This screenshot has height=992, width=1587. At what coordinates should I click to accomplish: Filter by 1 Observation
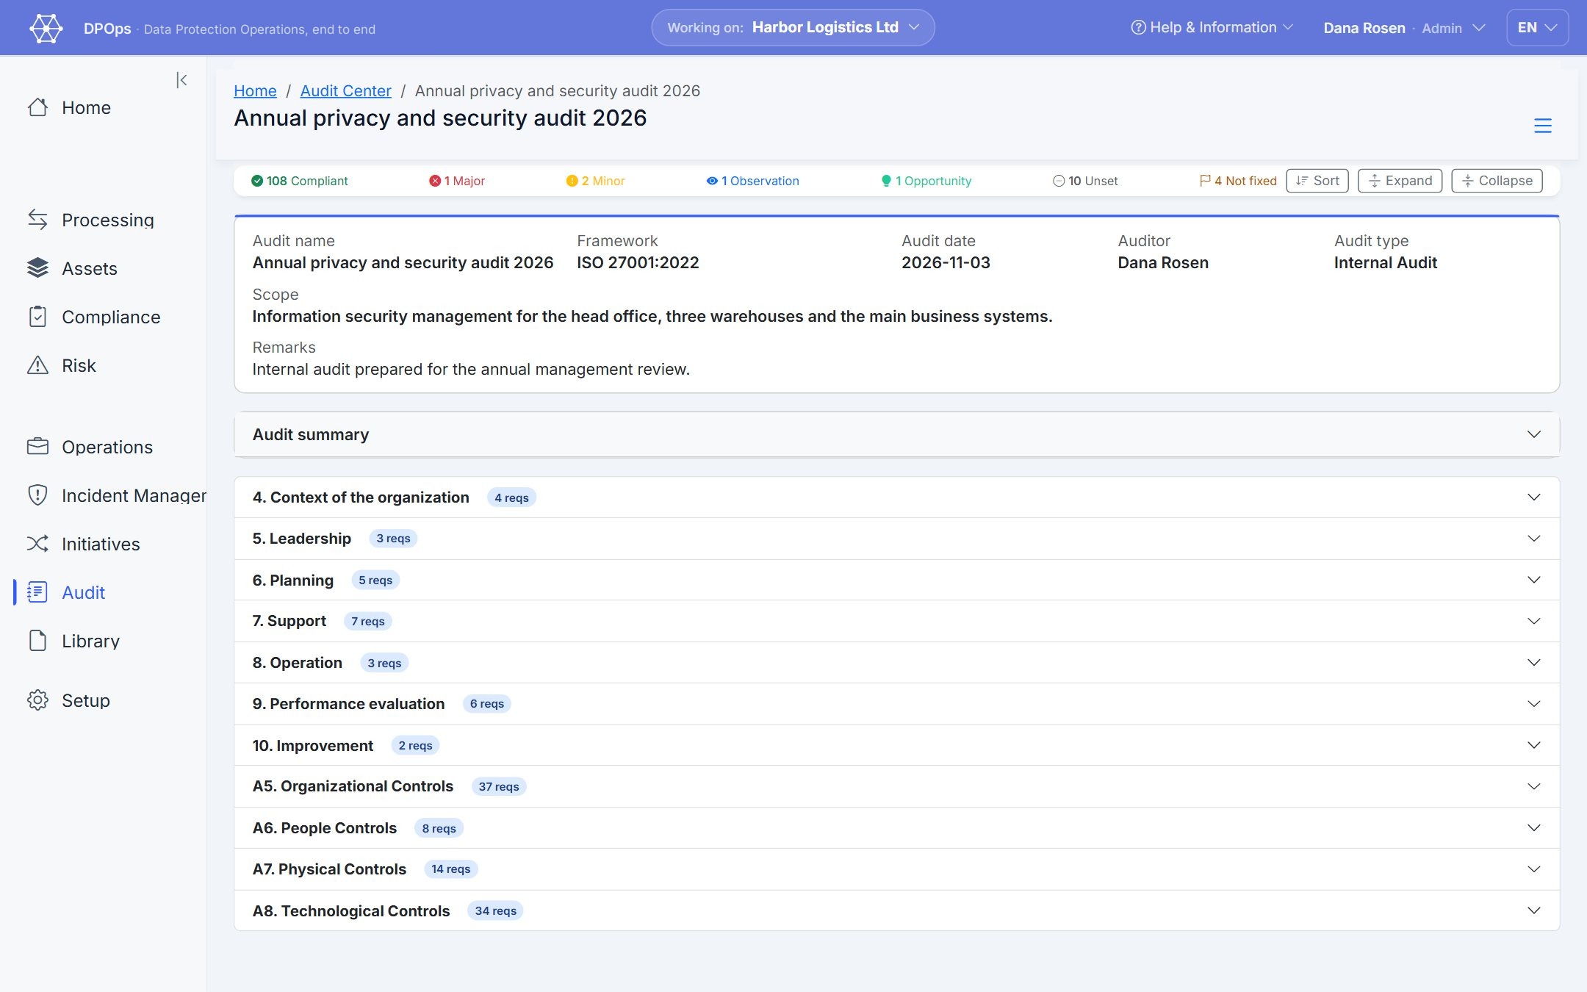[752, 181]
